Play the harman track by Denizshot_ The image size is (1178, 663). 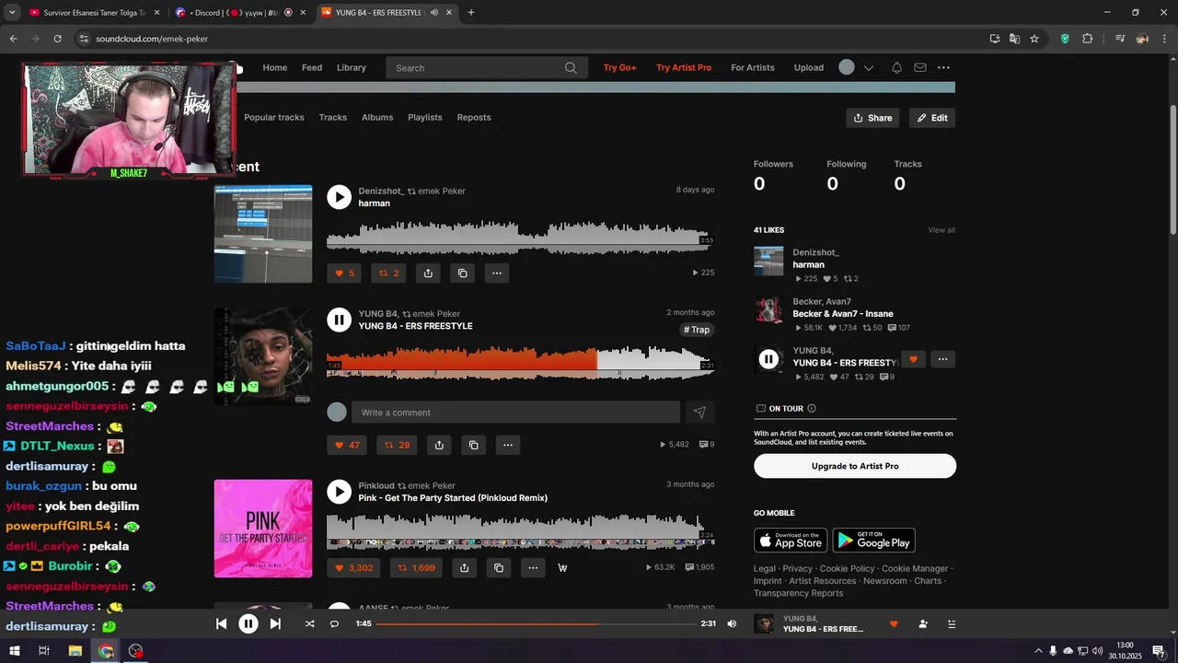pyautogui.click(x=340, y=197)
